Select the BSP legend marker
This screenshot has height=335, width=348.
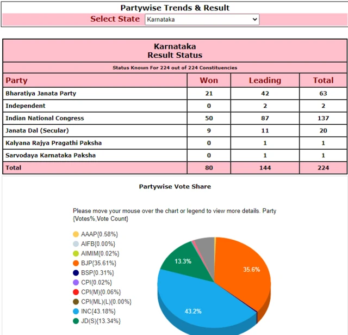pyautogui.click(x=76, y=273)
